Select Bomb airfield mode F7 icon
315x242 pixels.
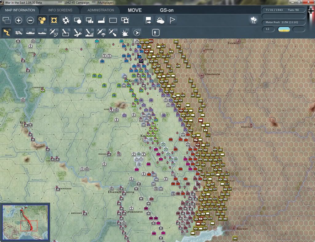click(78, 33)
